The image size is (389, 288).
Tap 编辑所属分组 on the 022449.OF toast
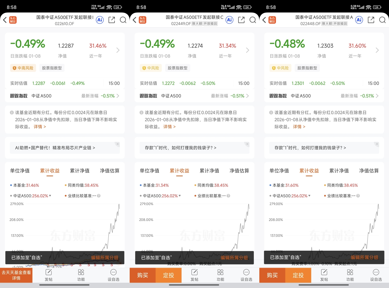pyautogui.click(x=234, y=258)
